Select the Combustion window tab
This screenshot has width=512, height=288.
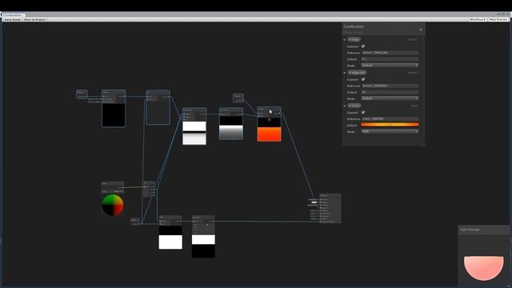[x=13, y=15]
